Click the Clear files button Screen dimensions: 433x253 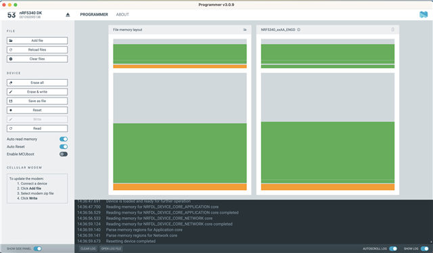pyautogui.click(x=37, y=59)
